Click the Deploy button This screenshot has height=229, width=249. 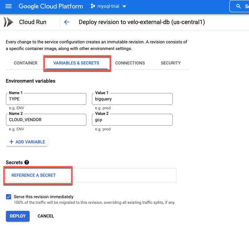pyautogui.click(x=18, y=216)
